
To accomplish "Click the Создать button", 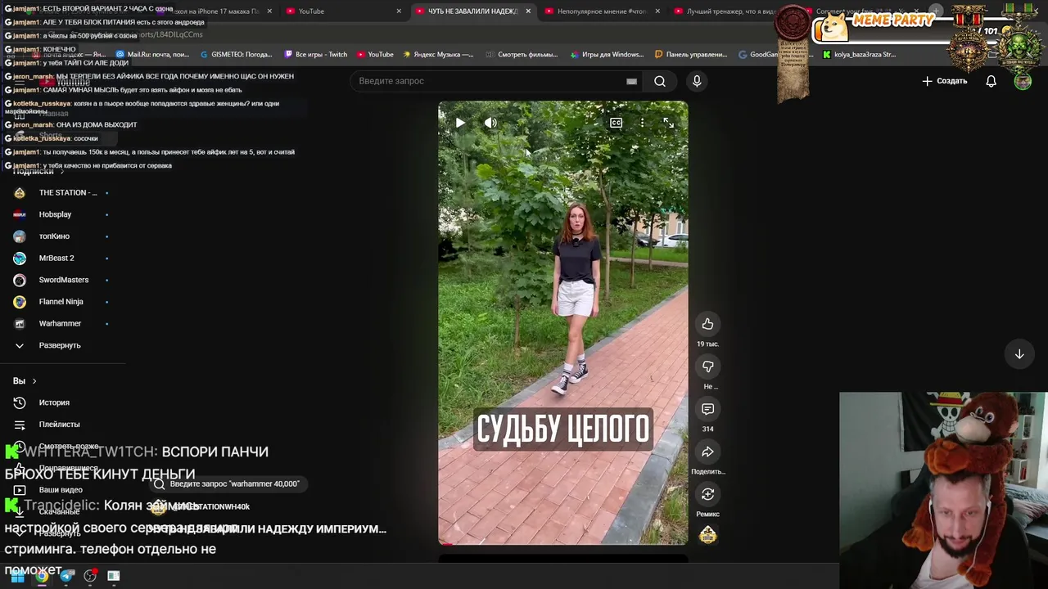I will [x=945, y=81].
